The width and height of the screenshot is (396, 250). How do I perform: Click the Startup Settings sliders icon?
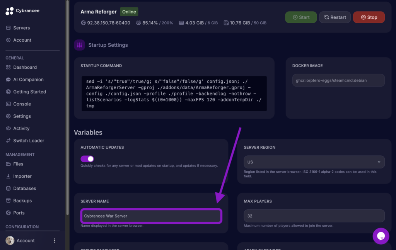80,45
